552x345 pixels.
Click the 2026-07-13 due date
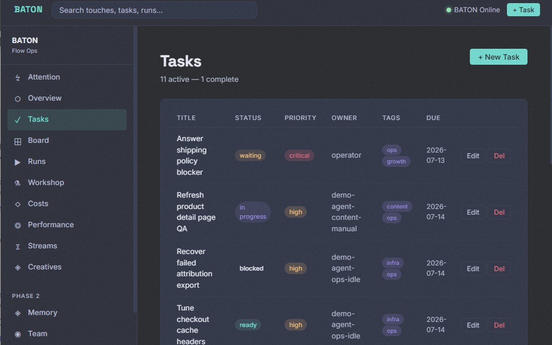coord(436,155)
